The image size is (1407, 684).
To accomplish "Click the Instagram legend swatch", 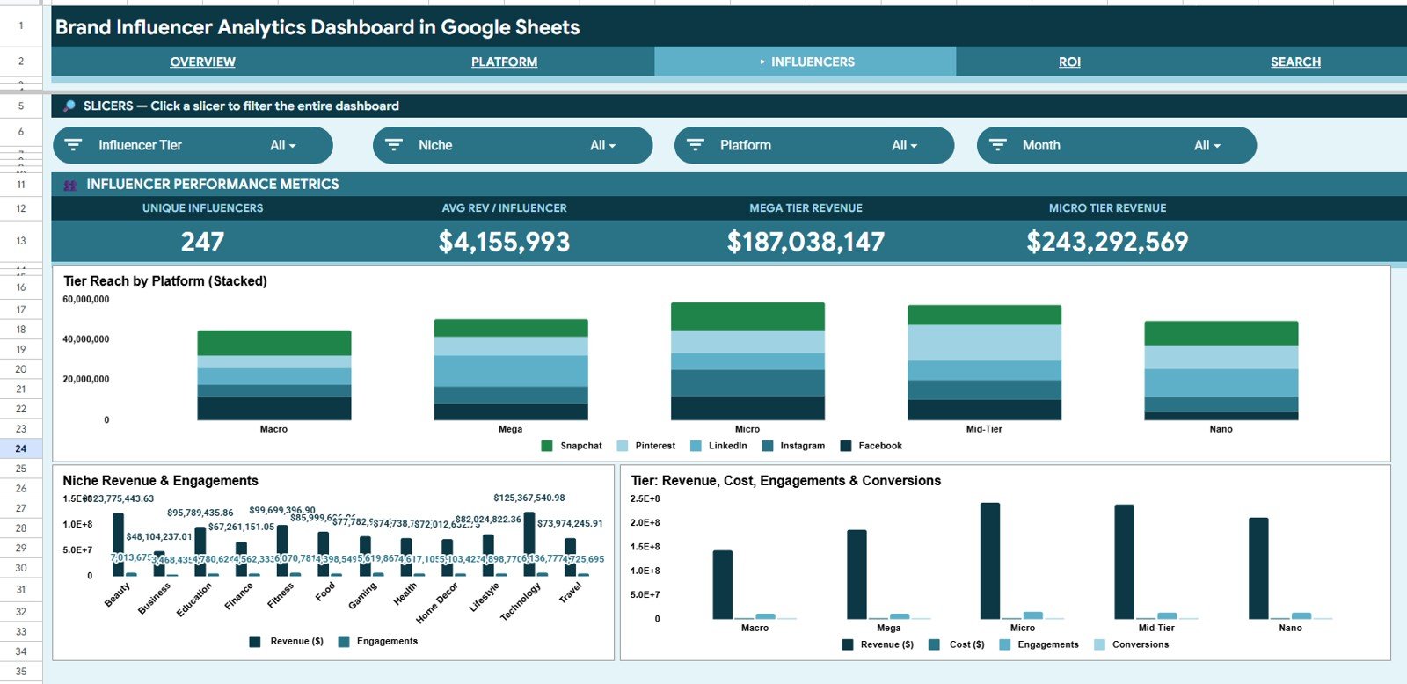I will coord(768,446).
